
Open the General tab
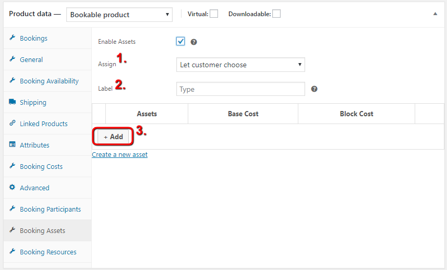click(47, 59)
